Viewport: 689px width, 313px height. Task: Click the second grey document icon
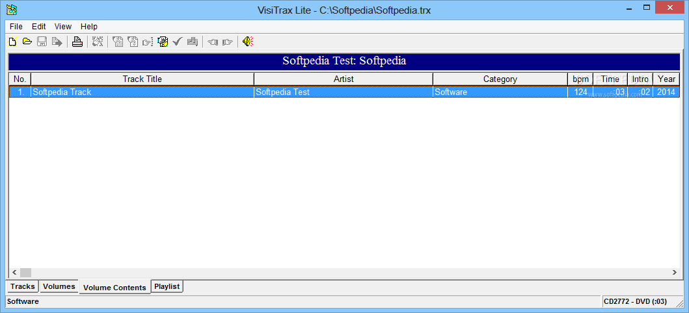click(x=133, y=42)
